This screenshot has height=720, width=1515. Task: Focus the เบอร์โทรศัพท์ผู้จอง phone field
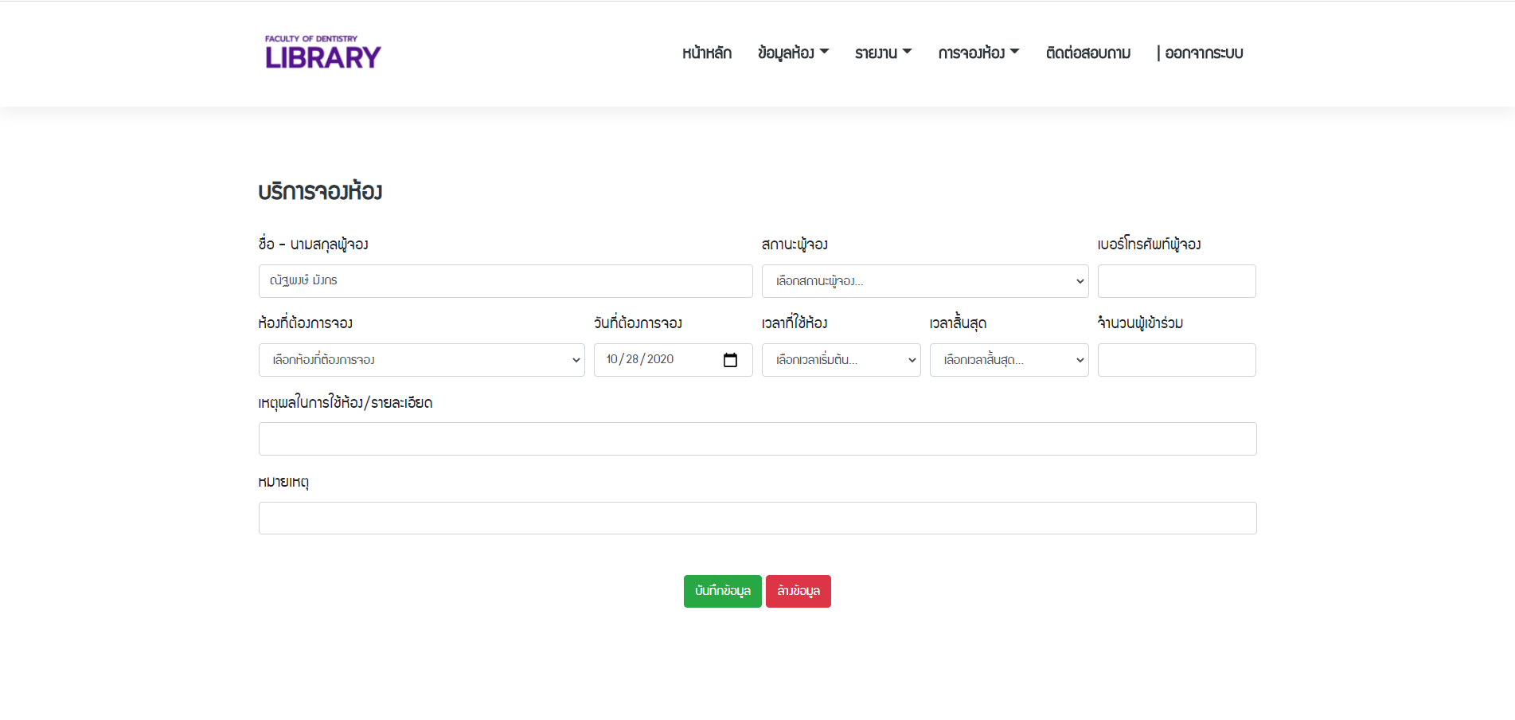(1177, 281)
